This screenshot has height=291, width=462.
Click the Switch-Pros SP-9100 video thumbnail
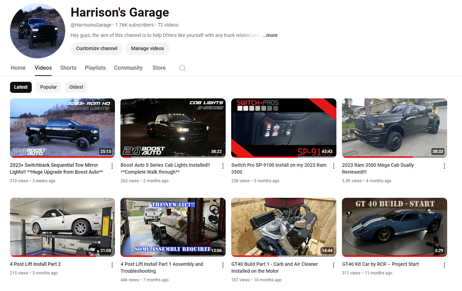(x=284, y=128)
